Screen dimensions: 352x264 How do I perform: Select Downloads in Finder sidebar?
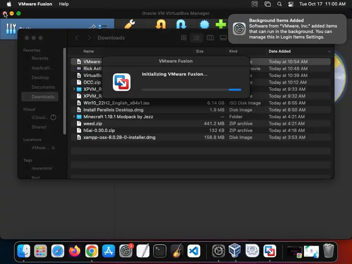tap(40, 97)
